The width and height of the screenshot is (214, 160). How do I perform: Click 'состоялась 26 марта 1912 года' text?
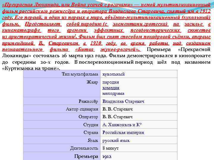(70, 56)
